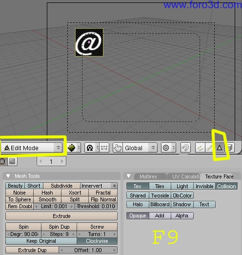Toggle the Beauty subdivide option
This screenshot has width=242, height=255.
[15, 186]
